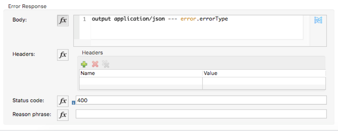This screenshot has width=338, height=131.
Task: Open the graphical mapping view icon beside Body
Action: (318, 20)
